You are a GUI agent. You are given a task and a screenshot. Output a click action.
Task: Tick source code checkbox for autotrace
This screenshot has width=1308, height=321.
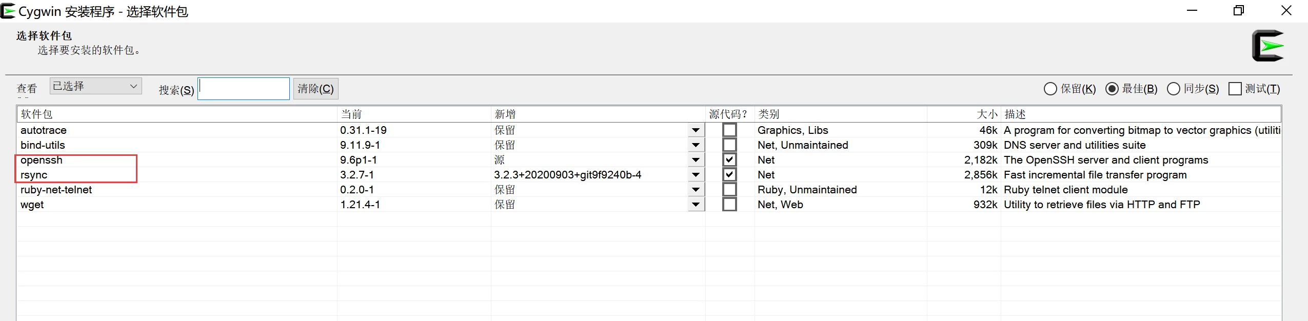point(729,130)
